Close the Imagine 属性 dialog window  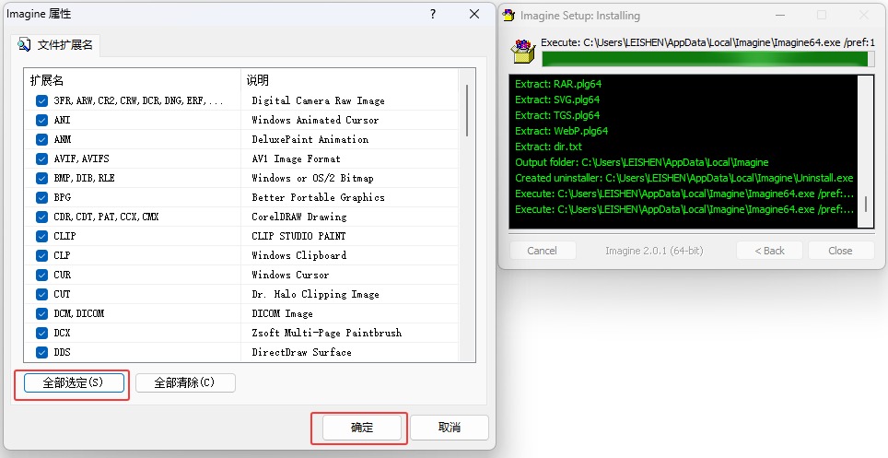click(x=474, y=14)
